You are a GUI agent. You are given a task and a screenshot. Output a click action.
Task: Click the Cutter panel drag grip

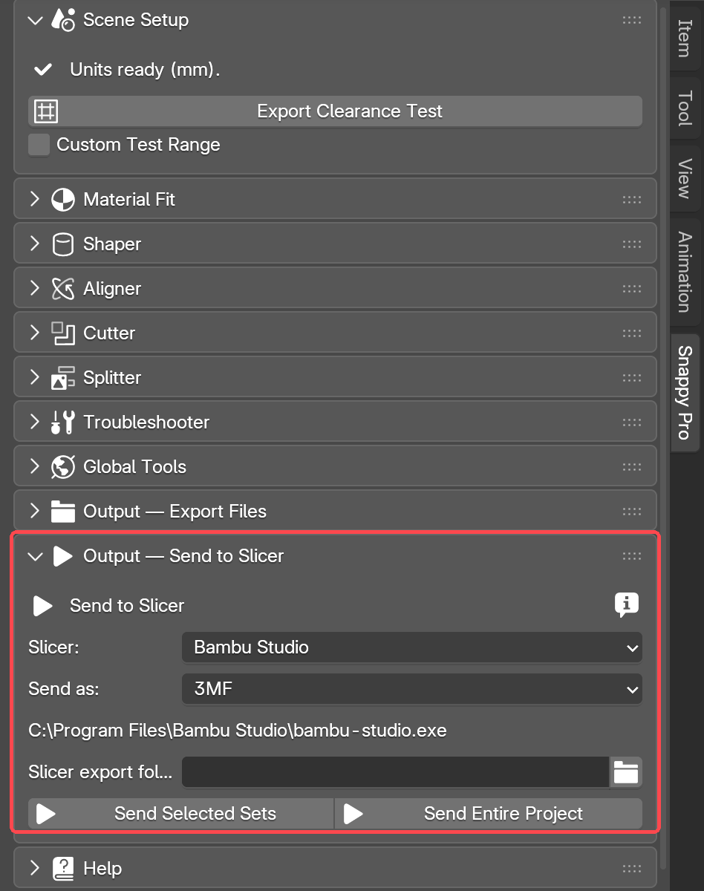[x=632, y=333]
